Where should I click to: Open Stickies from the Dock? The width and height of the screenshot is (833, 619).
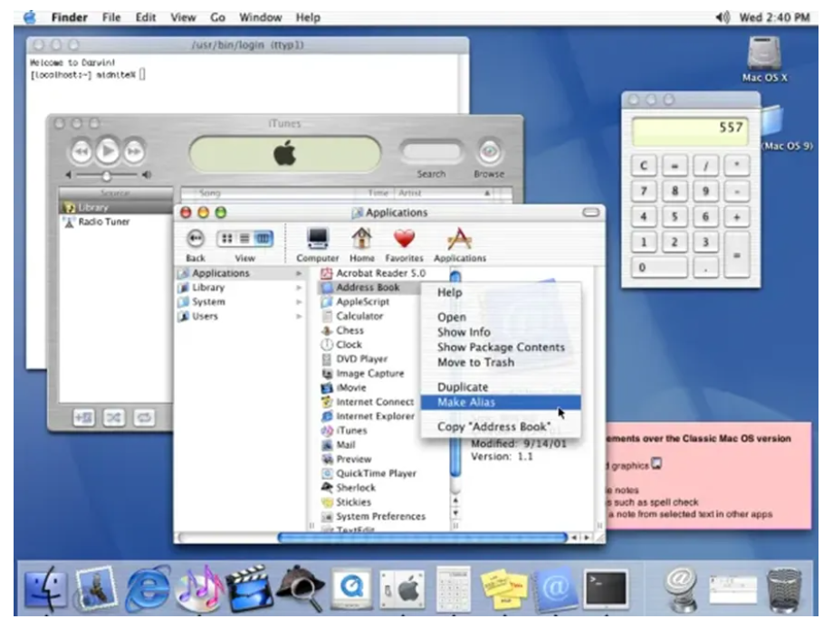[503, 589]
